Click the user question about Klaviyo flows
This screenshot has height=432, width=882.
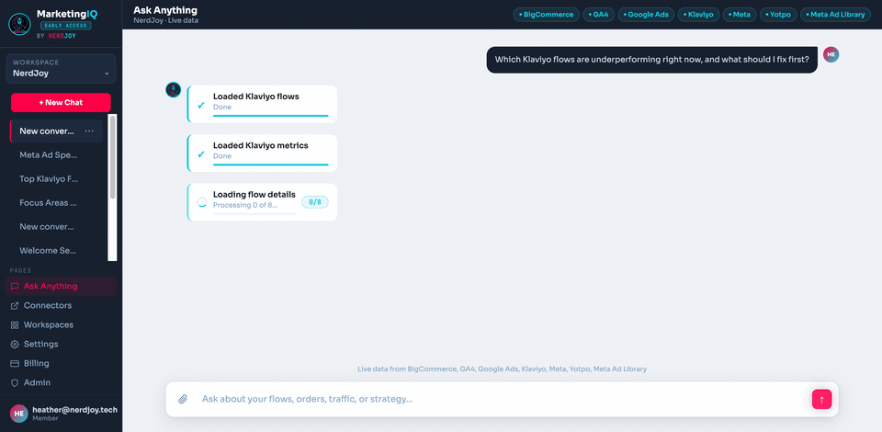coord(652,60)
